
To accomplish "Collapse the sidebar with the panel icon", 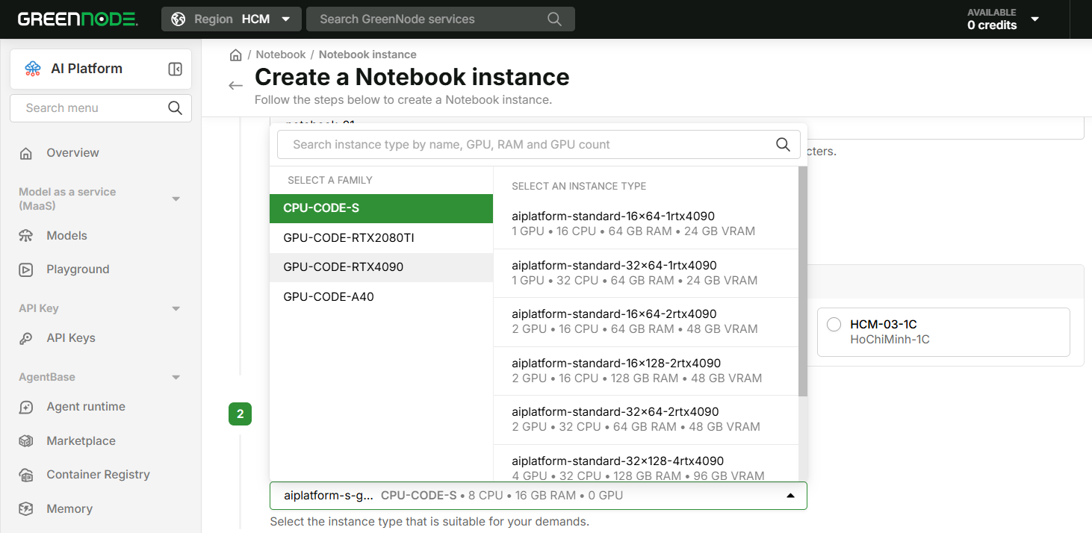I will pyautogui.click(x=176, y=69).
